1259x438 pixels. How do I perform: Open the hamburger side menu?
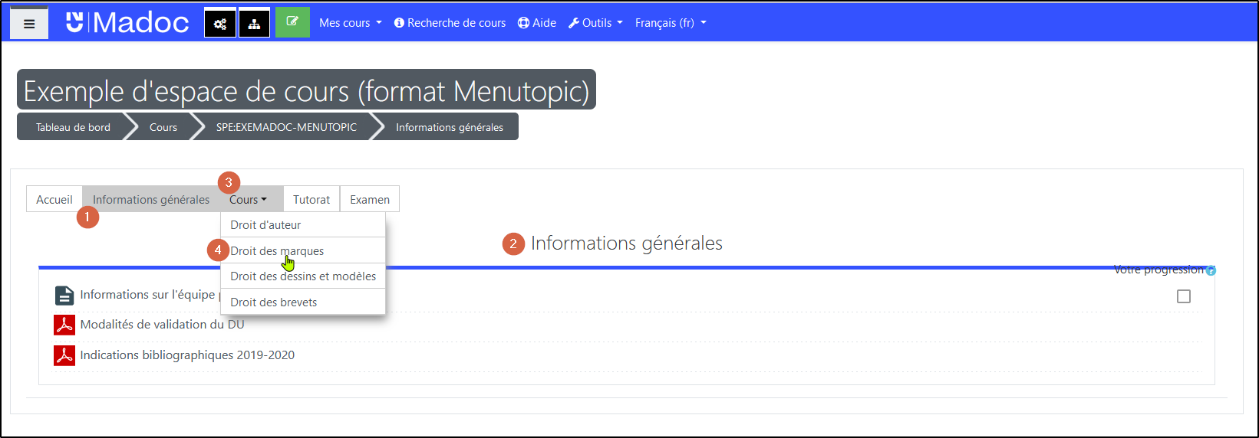[x=29, y=24]
